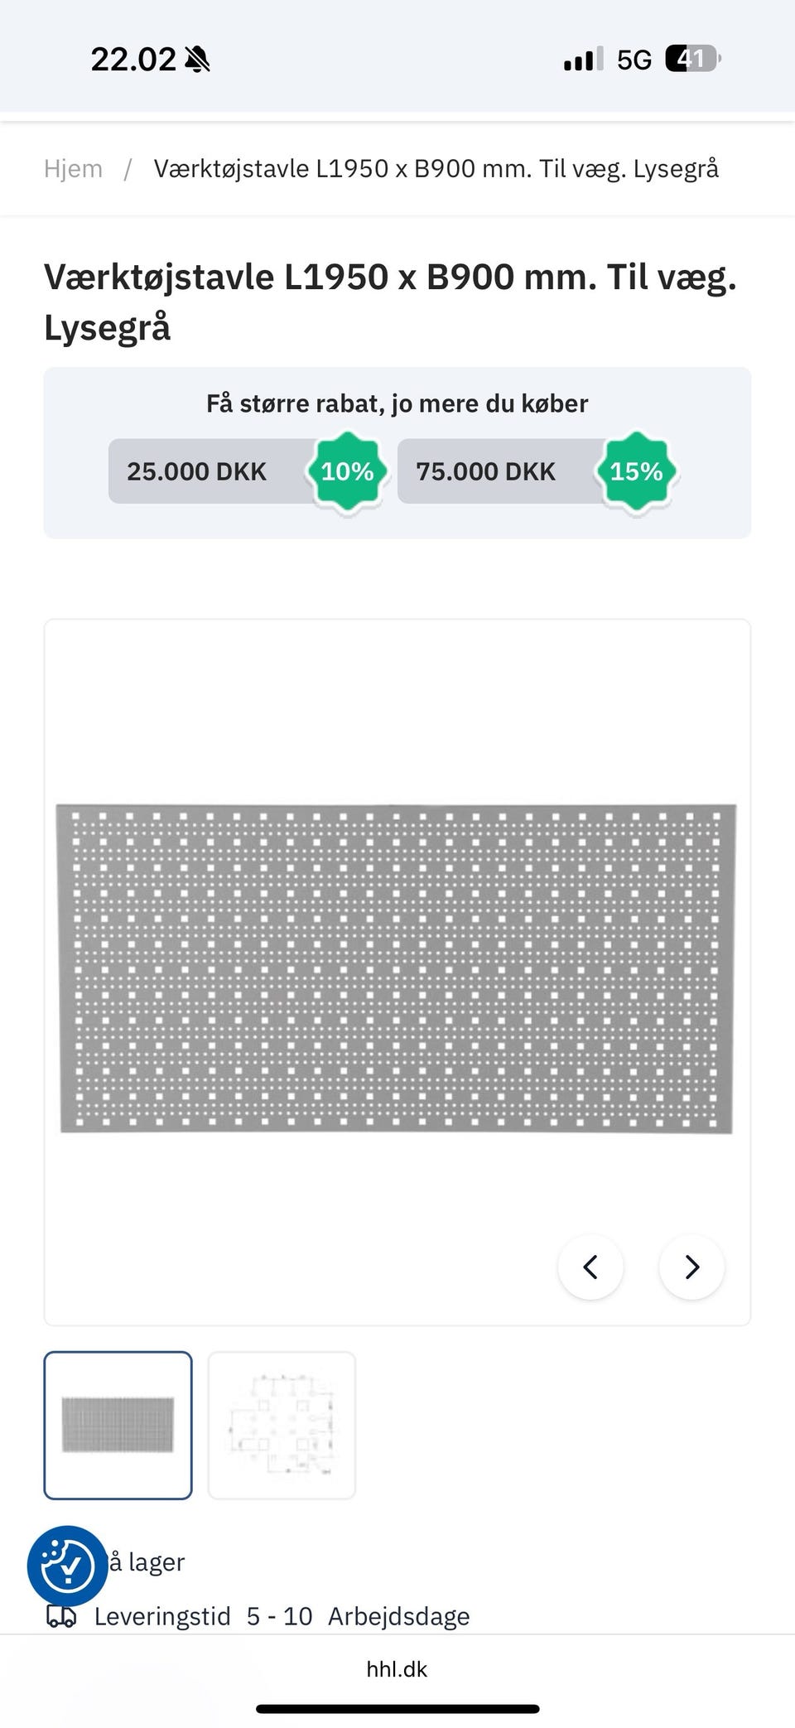Tap the green 15% discount badge
Image resolution: width=795 pixels, height=1728 pixels.
point(636,471)
